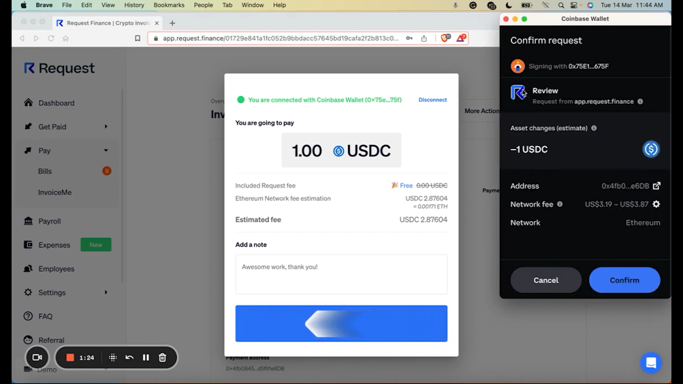Toggle Brave Shields from the address bar
Image resolution: width=683 pixels, height=384 pixels.
[444, 38]
